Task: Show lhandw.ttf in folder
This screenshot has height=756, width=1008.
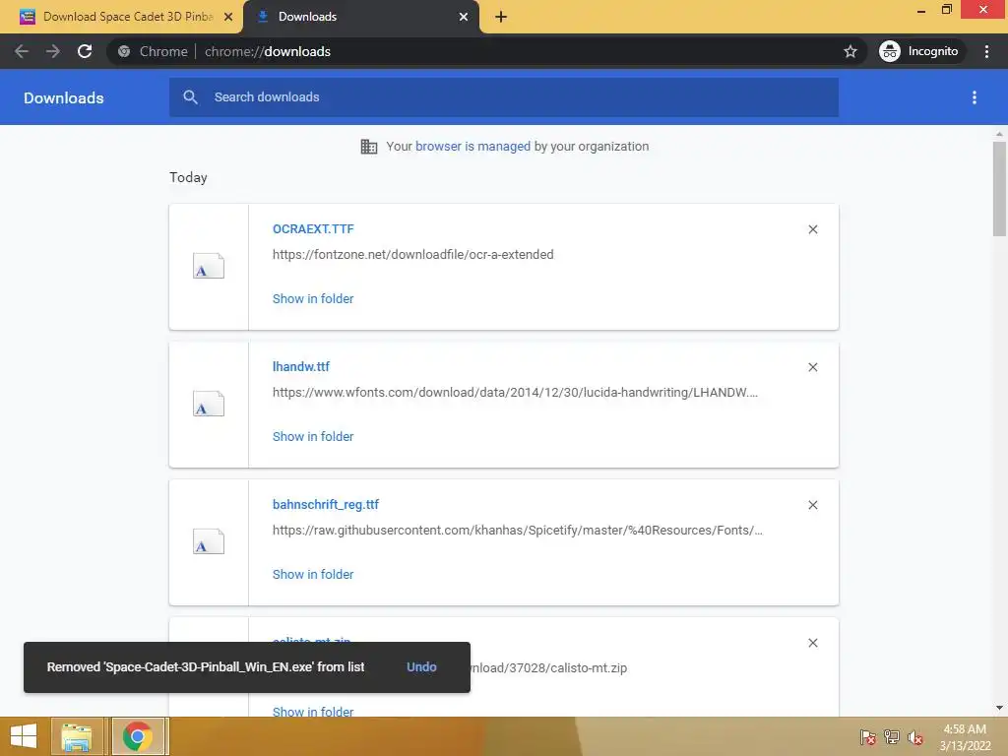Action: (313, 436)
